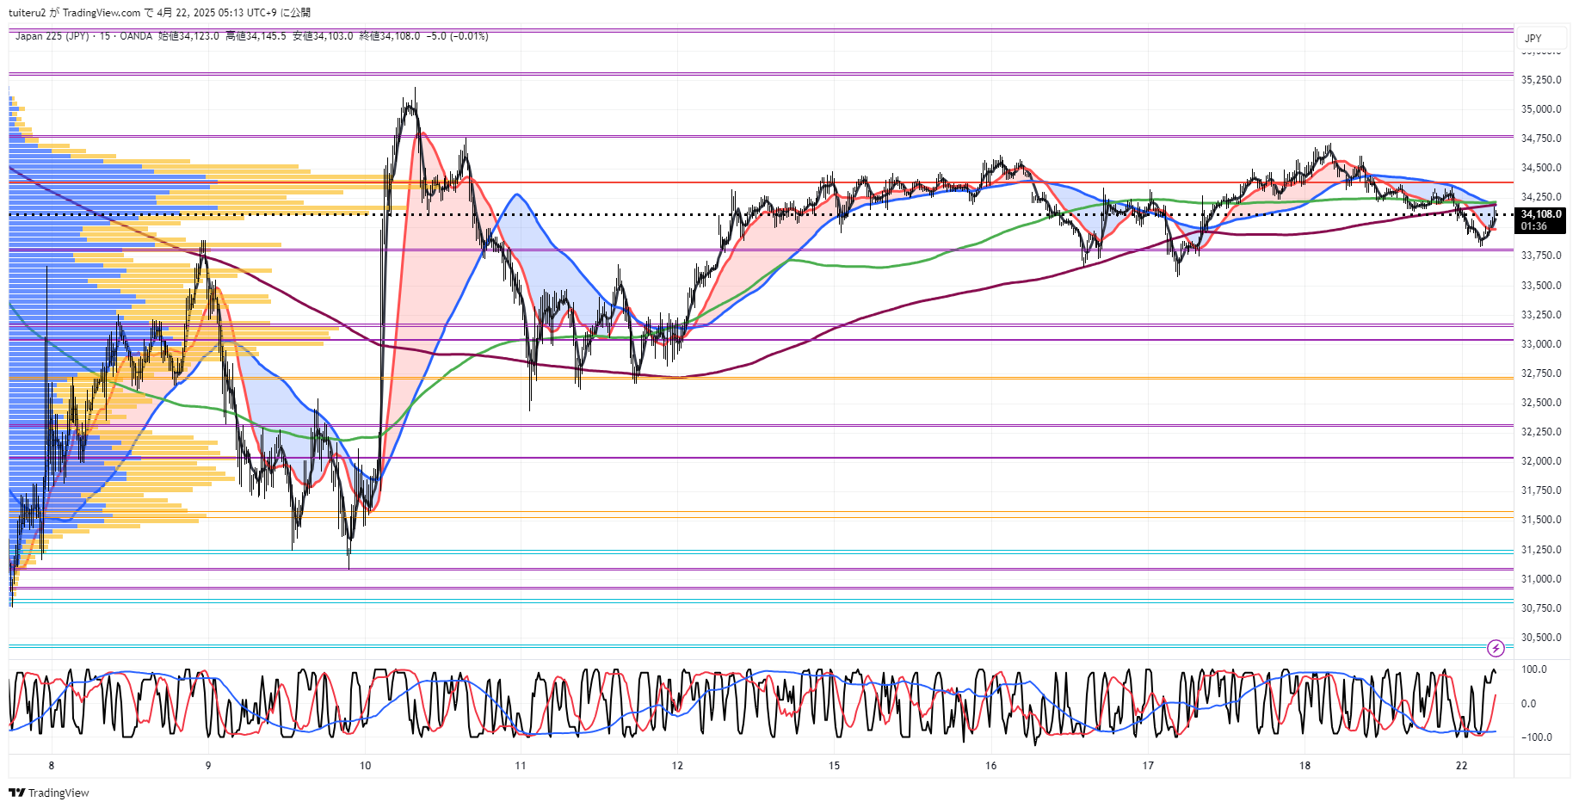This screenshot has height=808, width=1579.
Task: Click the 31,000.0 price axis label
Action: tap(1541, 579)
